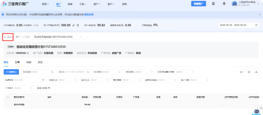Edit the account daily budget pencil icon
This screenshot has width=263, height=115.
click(73, 25)
